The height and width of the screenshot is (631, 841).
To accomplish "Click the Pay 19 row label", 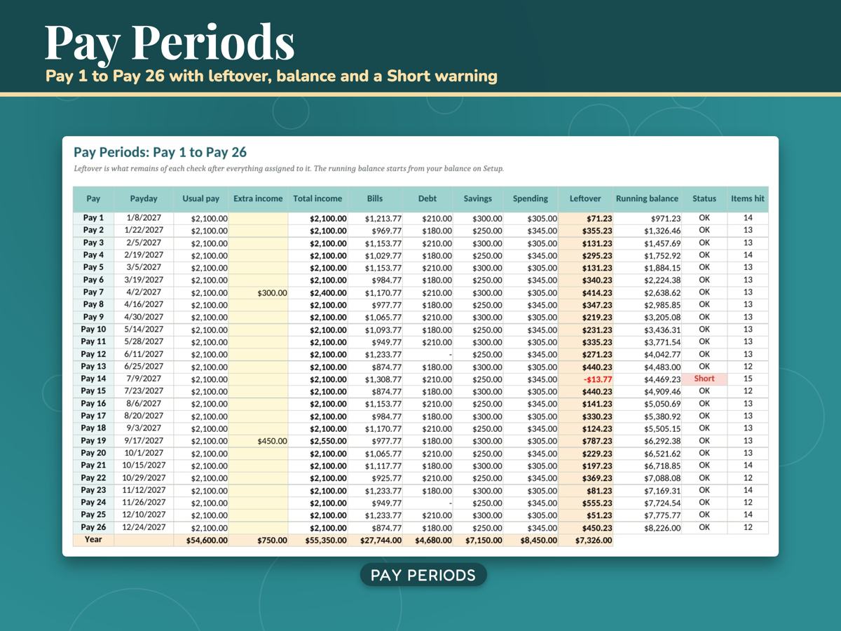I will [x=94, y=440].
